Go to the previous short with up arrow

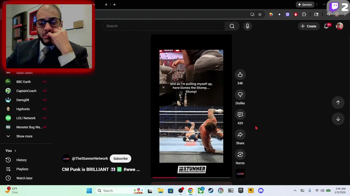[x=338, y=102]
